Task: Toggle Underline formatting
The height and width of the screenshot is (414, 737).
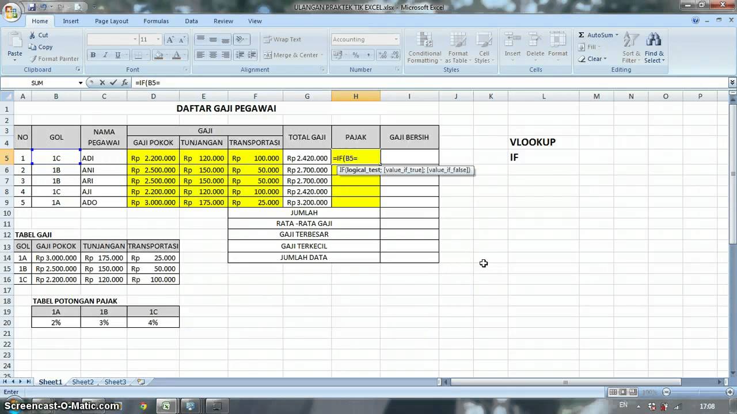Action: 118,55
